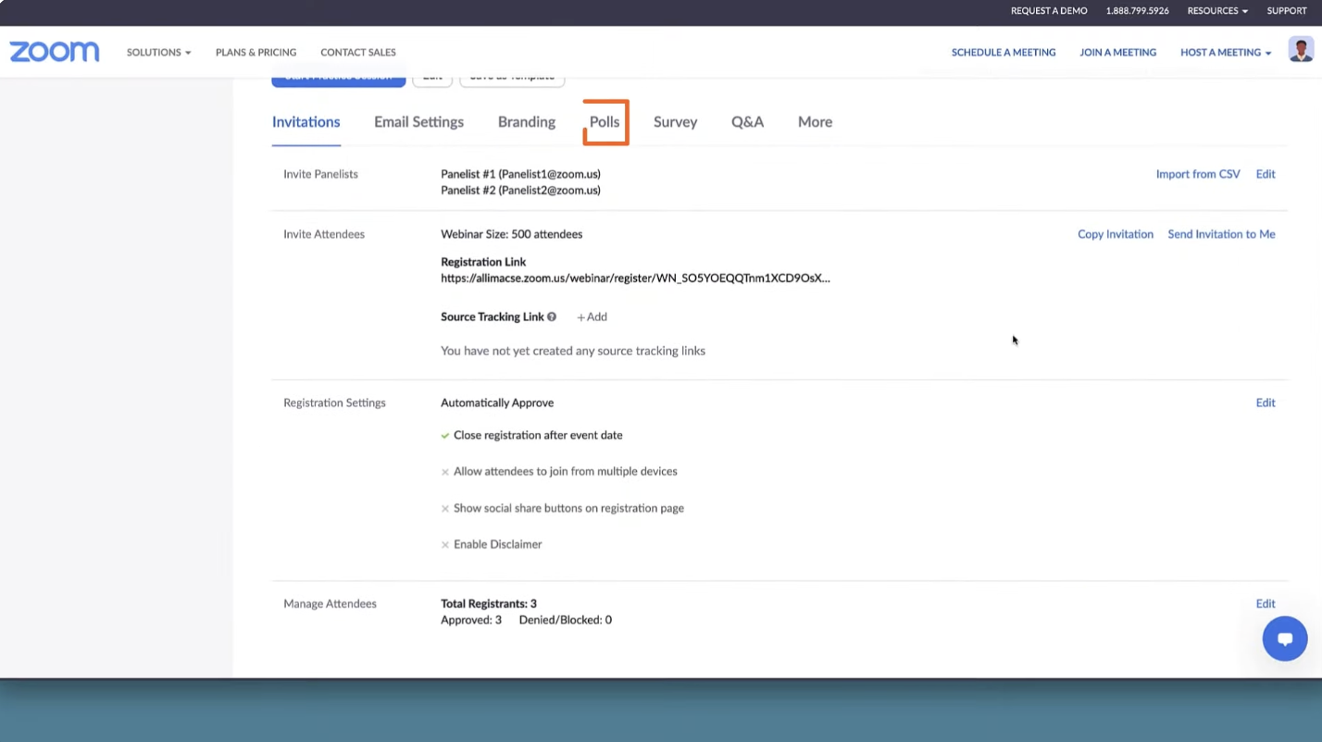The image size is (1322, 742).
Task: Open the webinar registration link URL
Action: click(635, 278)
